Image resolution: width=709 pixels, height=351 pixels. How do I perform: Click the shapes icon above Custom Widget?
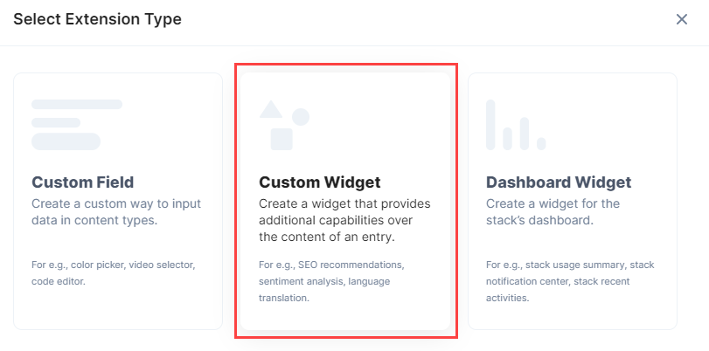point(284,125)
